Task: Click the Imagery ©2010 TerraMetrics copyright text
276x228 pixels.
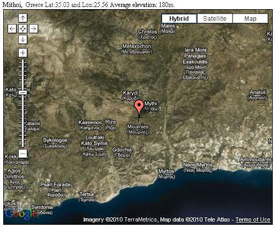Action: (x=120, y=219)
